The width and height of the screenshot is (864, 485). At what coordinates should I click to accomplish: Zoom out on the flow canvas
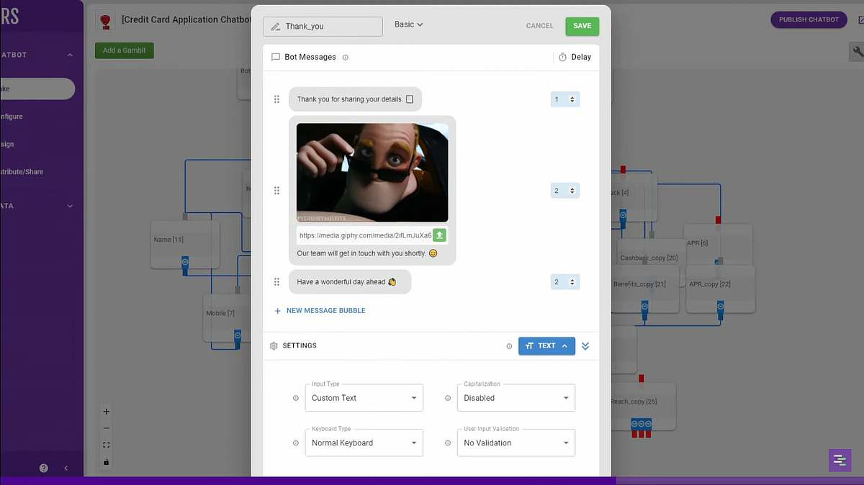[107, 429]
